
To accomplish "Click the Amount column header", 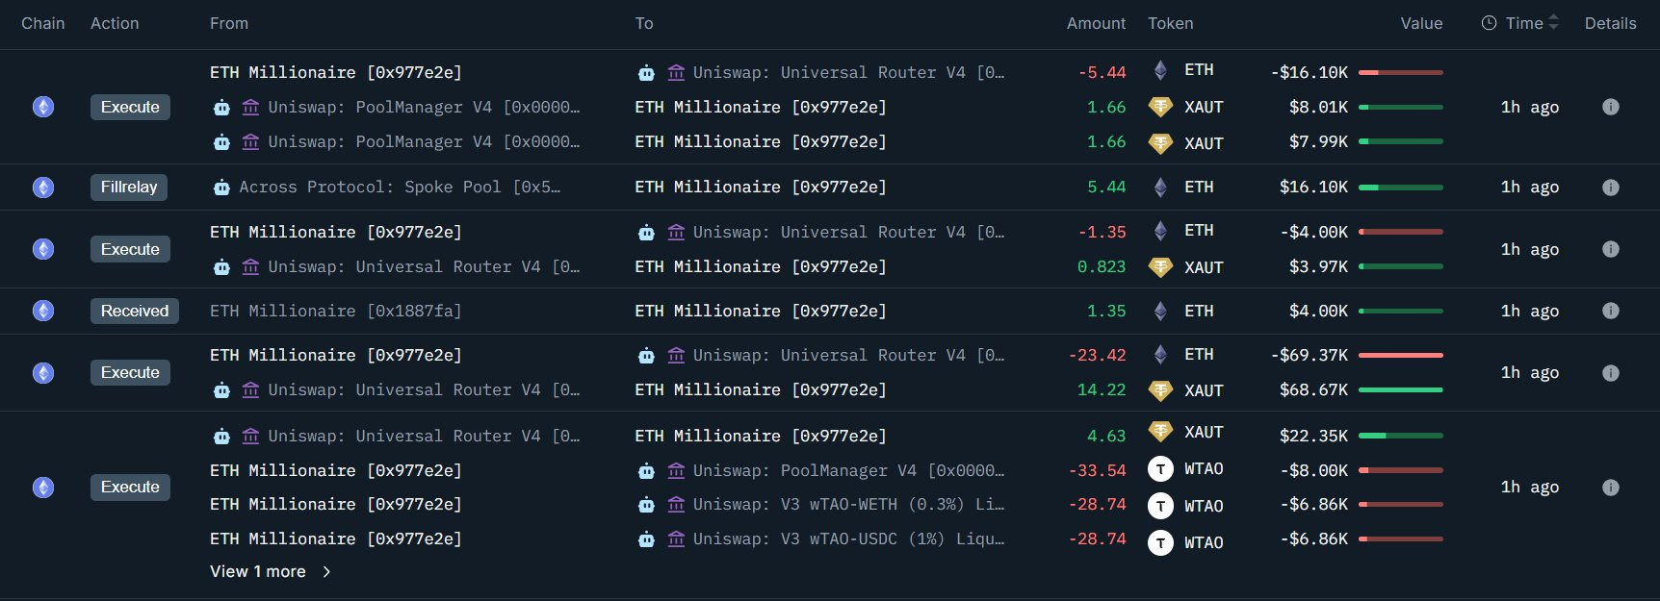I will [1096, 23].
